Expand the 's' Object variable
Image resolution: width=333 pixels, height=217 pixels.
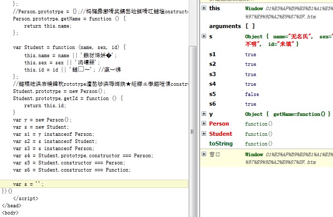coord(204,36)
